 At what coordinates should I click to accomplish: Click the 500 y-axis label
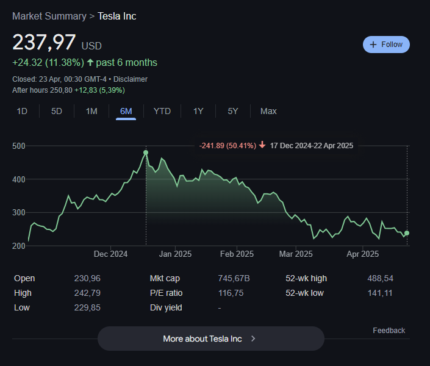(19, 146)
